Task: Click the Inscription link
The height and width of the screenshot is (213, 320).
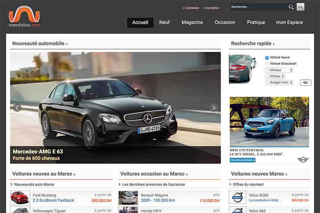Action: pyautogui.click(x=211, y=8)
